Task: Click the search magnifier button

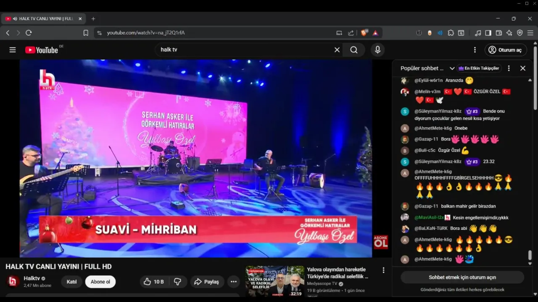Action: 354,50
